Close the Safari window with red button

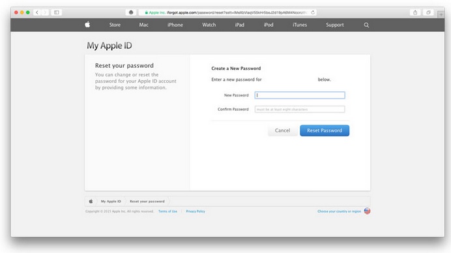16,12
